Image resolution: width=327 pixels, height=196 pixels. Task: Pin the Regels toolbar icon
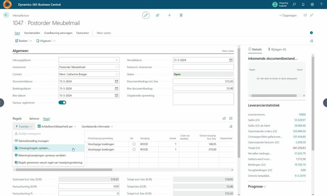coord(231,126)
